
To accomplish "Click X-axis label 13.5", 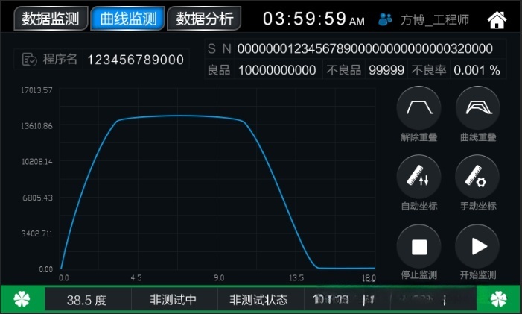I will click(296, 278).
